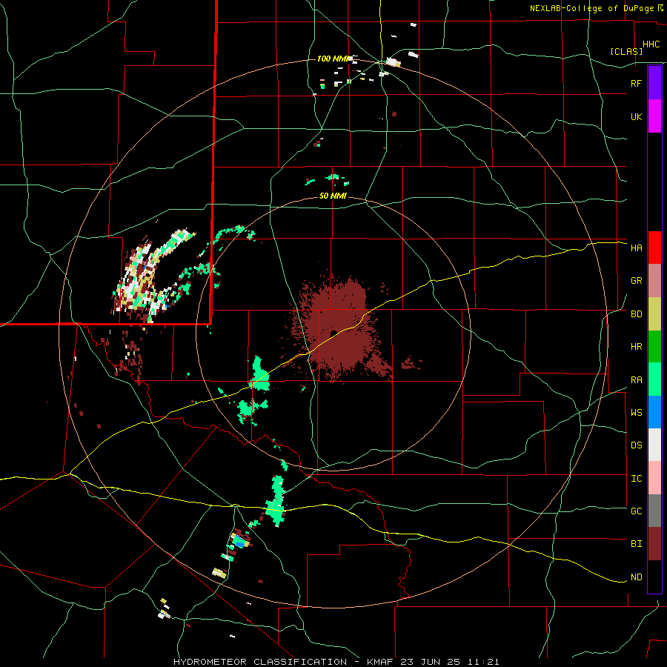
Task: Click the 'NEXLAB-College of DuPage' credit text
Action: 591,8
